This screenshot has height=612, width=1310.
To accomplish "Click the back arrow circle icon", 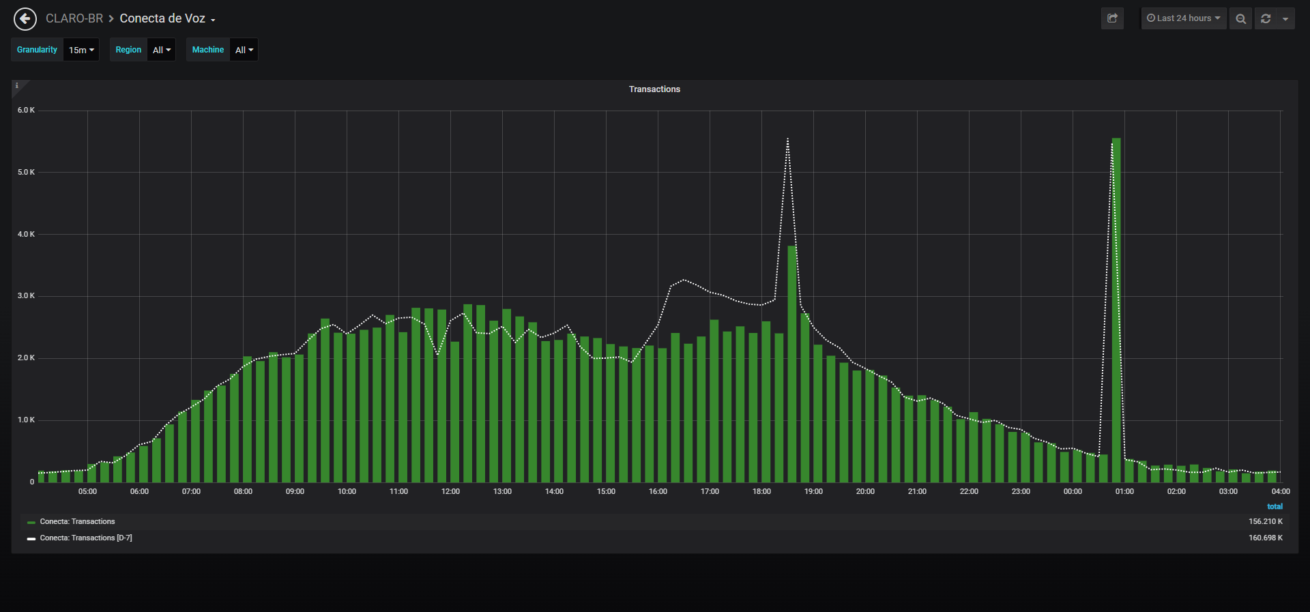I will pyautogui.click(x=25, y=18).
